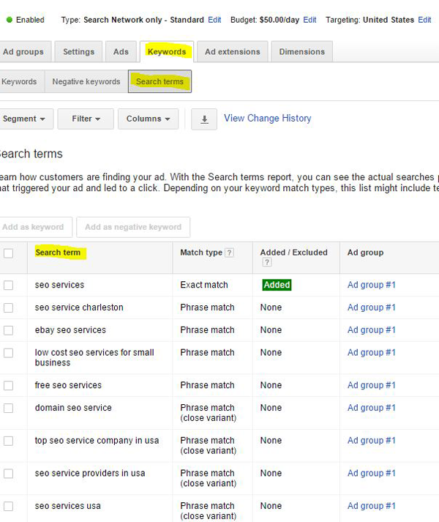Image resolution: width=439 pixels, height=522 pixels.
Task: Open the Filter dropdown
Action: 86,119
